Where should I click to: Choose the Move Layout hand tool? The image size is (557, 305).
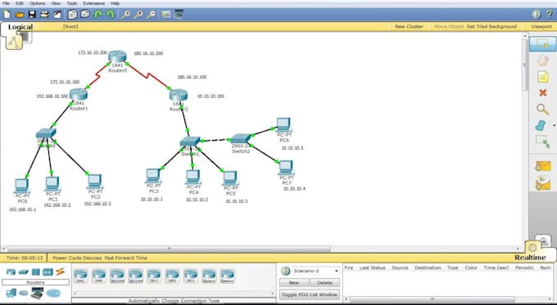(x=542, y=61)
